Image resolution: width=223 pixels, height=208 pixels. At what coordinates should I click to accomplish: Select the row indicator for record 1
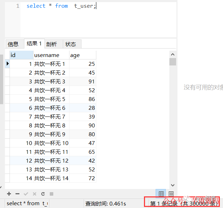pyautogui.click(x=7, y=64)
